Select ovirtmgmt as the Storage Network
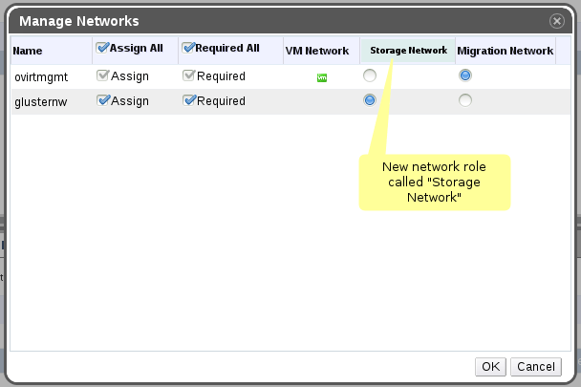This screenshot has width=581, height=387. [x=370, y=75]
